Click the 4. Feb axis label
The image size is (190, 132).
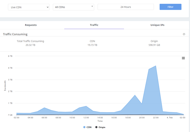pos(170,118)
